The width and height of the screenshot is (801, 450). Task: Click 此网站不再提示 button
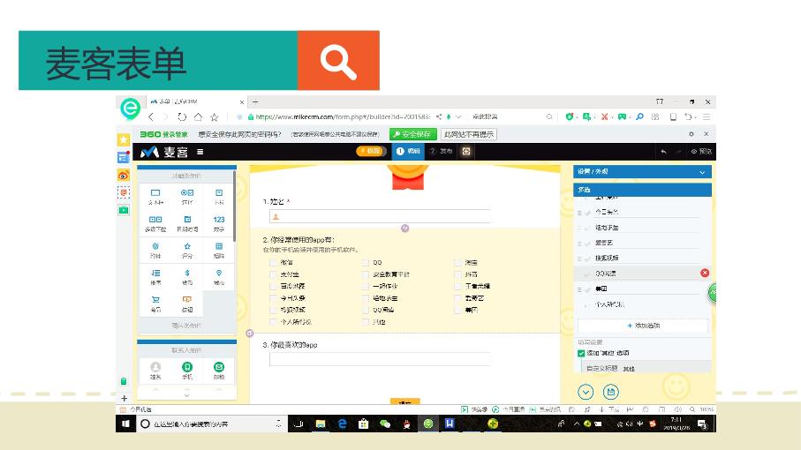[468, 134]
